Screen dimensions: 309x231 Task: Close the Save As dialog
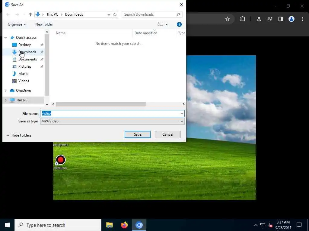pos(181,5)
